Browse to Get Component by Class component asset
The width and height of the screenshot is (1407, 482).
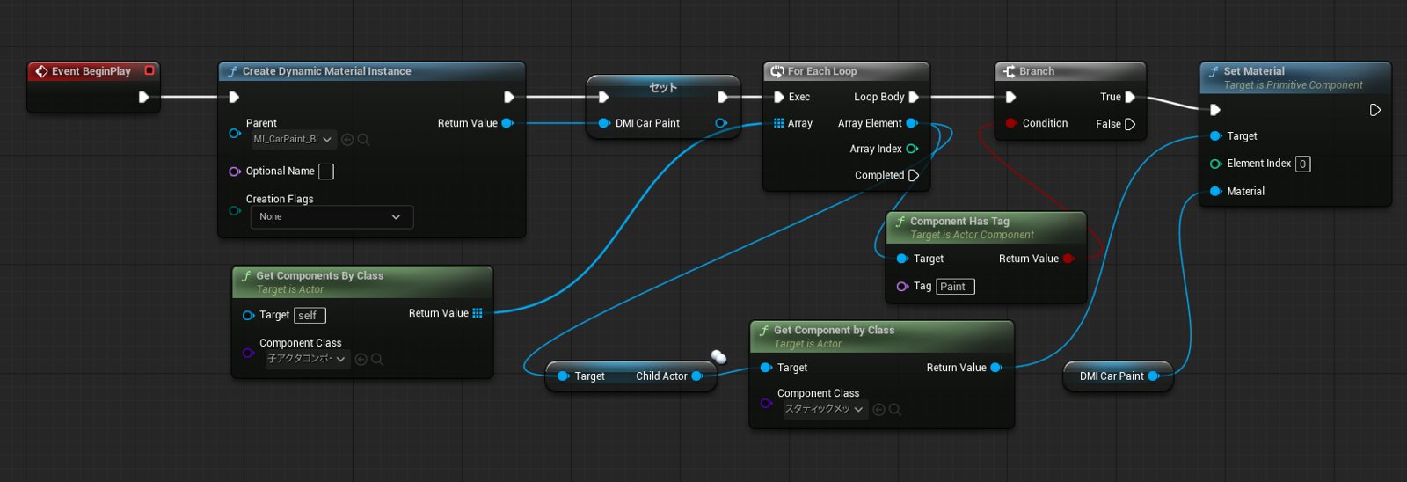coord(895,409)
